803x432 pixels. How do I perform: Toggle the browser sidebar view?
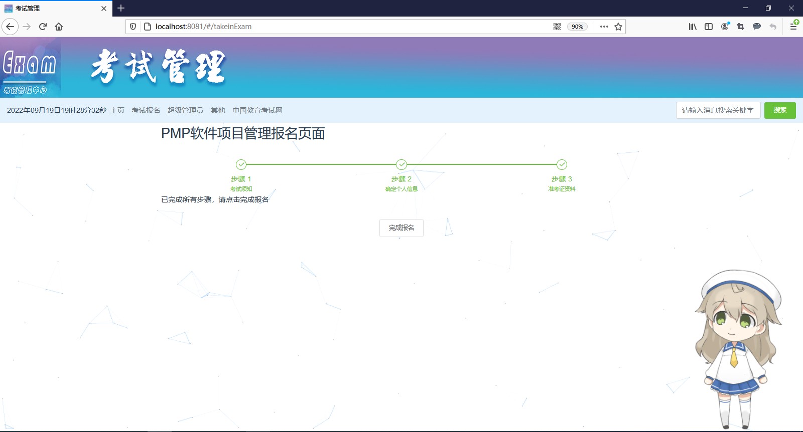[x=709, y=27]
